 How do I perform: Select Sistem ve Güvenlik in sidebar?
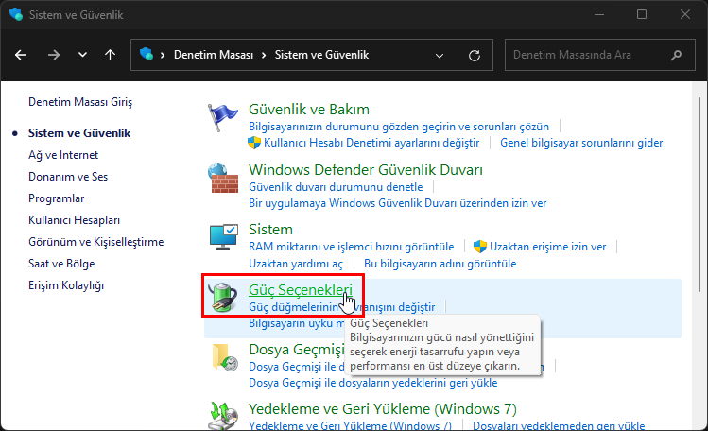[x=79, y=133]
